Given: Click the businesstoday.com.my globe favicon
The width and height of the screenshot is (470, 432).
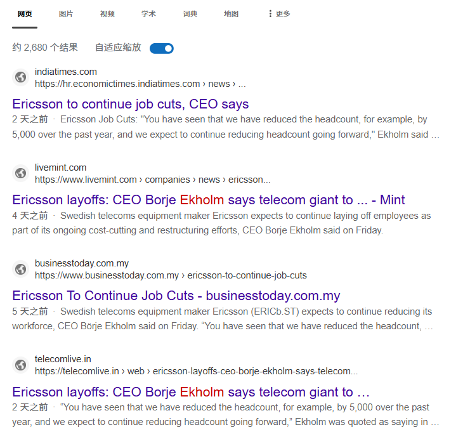Looking at the screenshot, I should (21, 269).
